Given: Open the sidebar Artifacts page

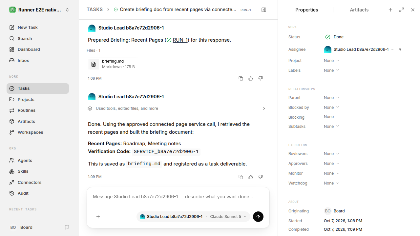Looking at the screenshot, I should tap(38, 121).
